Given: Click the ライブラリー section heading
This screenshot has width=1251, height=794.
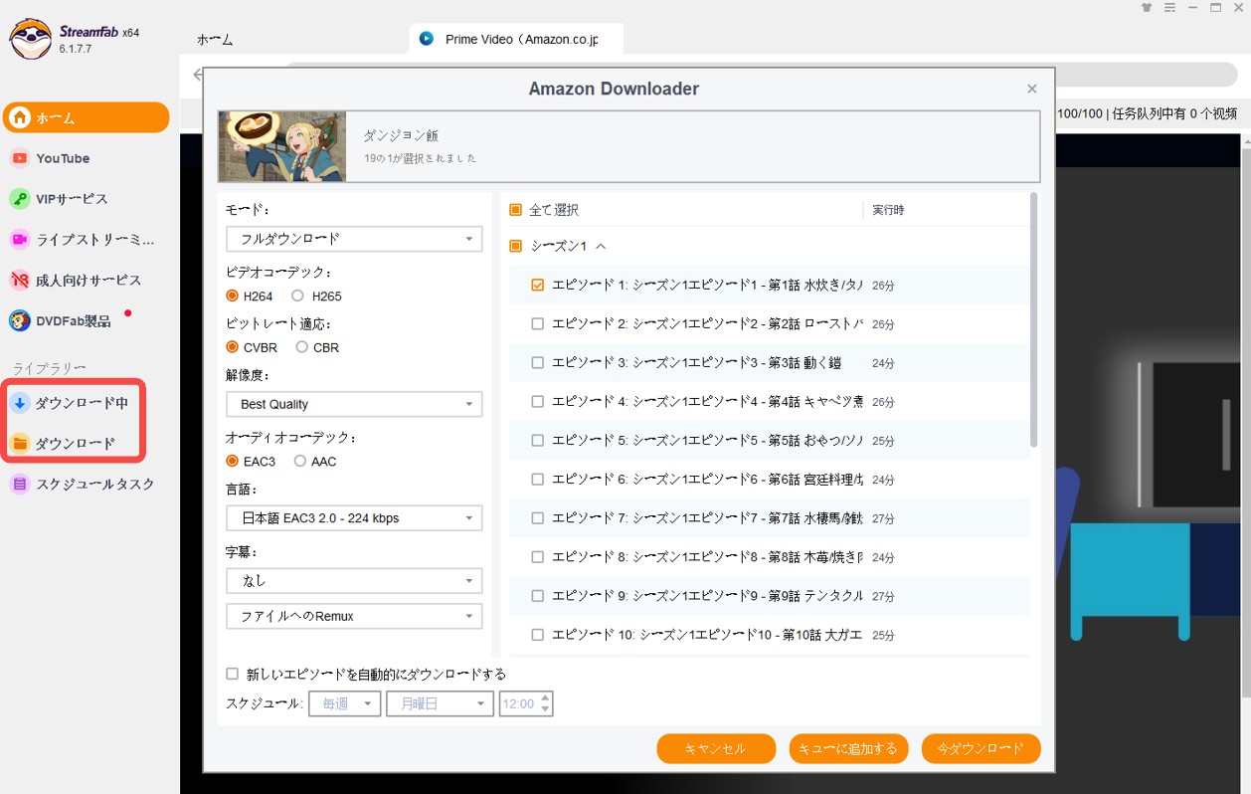Looking at the screenshot, I should (49, 368).
